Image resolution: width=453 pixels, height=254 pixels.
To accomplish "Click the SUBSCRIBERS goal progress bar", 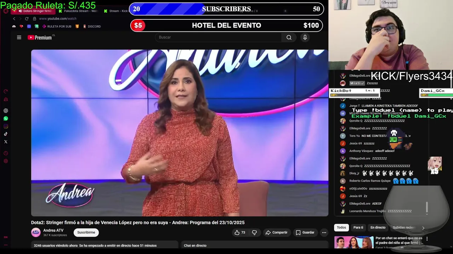I will [x=226, y=9].
